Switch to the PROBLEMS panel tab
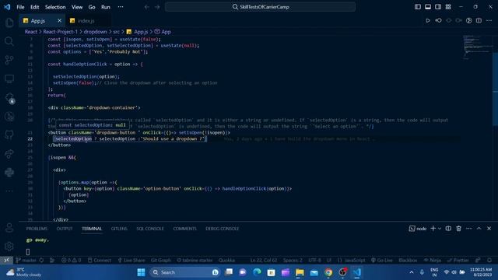This screenshot has height=280, width=498. pos(37,229)
